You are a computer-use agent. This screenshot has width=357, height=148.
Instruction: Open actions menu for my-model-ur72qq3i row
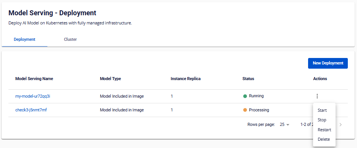point(317,96)
